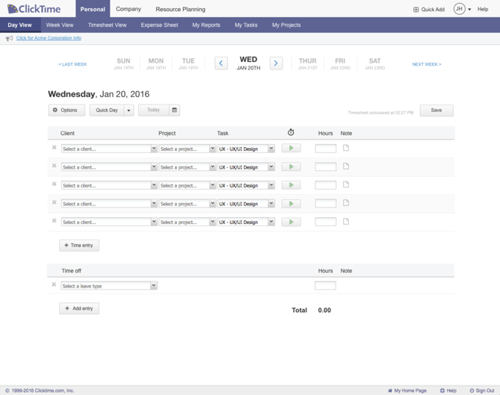The image size is (500, 395).
Task: Delete the fourth time entry row
Action: tap(55, 202)
